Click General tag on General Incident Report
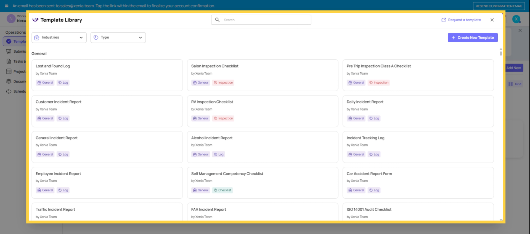 [45, 154]
